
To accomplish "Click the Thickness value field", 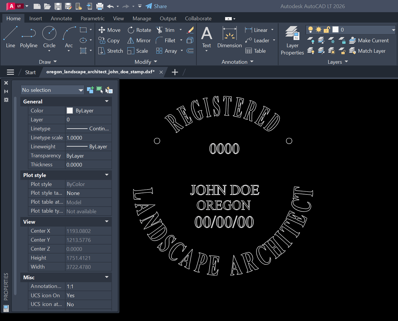I will pyautogui.click(x=88, y=165).
